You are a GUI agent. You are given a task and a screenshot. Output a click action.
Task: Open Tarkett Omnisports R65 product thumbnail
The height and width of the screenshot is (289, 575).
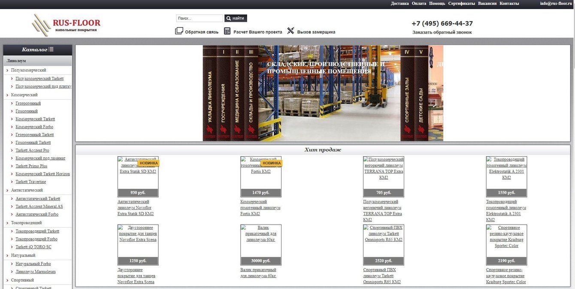coord(384,245)
